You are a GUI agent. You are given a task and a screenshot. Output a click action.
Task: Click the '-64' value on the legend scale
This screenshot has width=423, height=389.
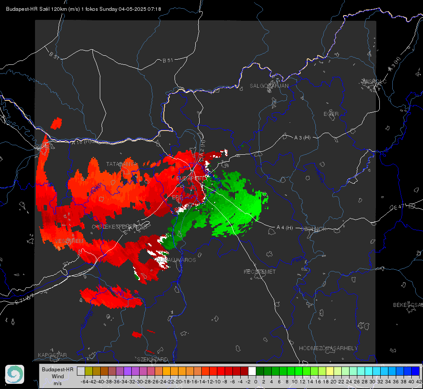coord(84,382)
